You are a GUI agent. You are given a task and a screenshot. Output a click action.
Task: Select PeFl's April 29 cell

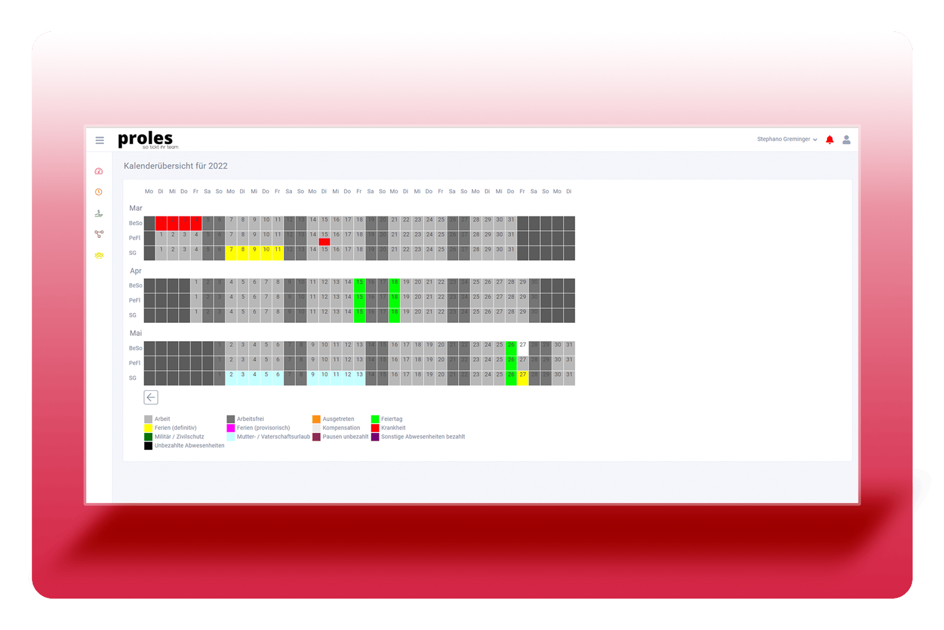(x=523, y=300)
